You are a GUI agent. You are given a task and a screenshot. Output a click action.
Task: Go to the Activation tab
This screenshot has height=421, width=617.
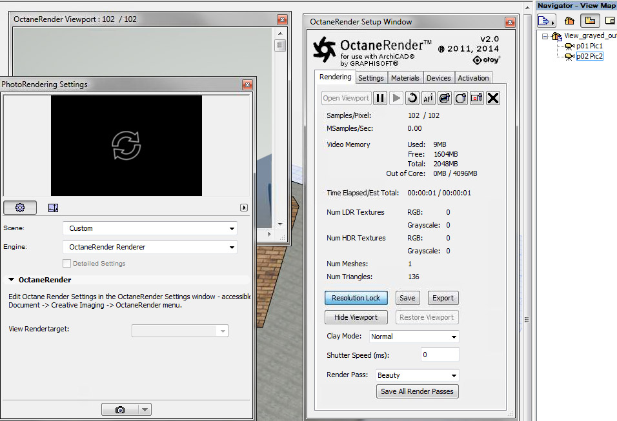(473, 78)
